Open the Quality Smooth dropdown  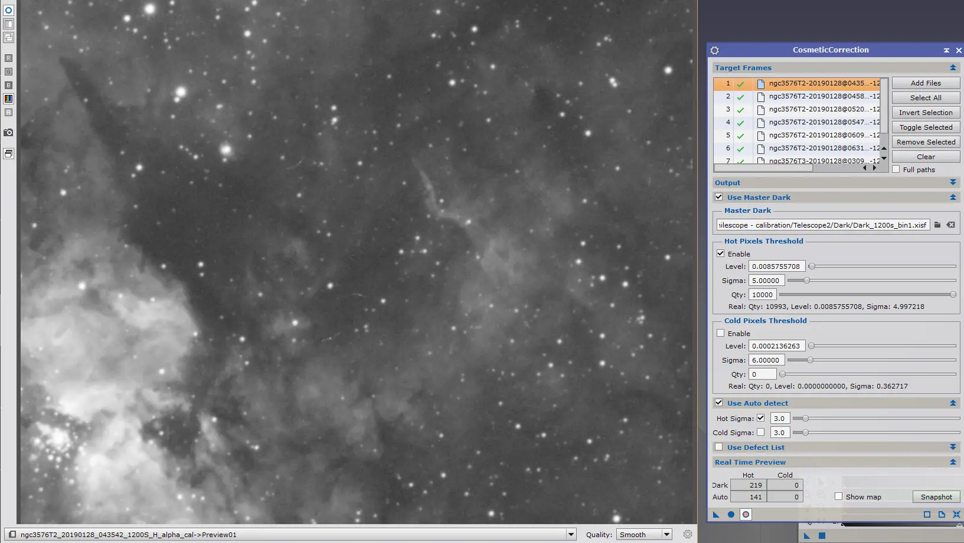(x=644, y=535)
